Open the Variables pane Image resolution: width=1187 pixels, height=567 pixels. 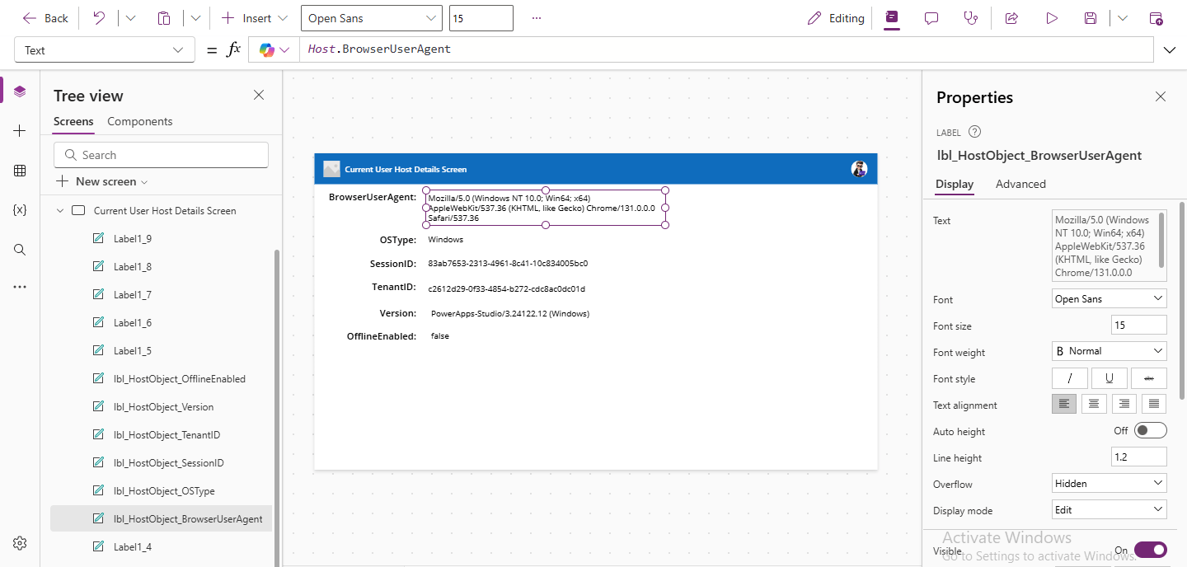pos(20,210)
